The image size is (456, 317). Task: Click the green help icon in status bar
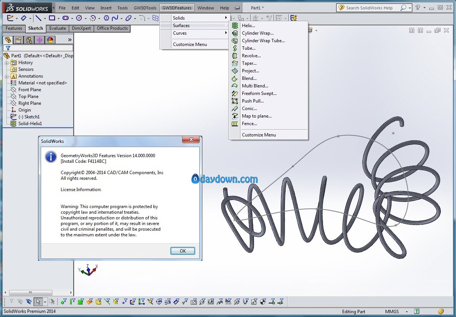(x=416, y=311)
